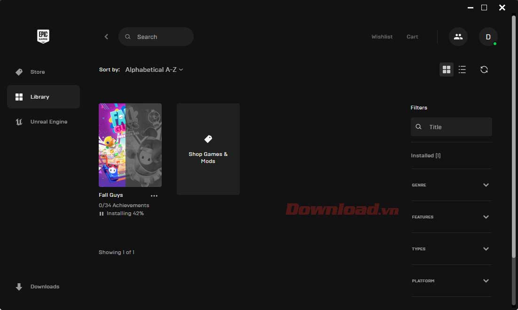Click the Shop Games & Mods tile

click(x=208, y=149)
